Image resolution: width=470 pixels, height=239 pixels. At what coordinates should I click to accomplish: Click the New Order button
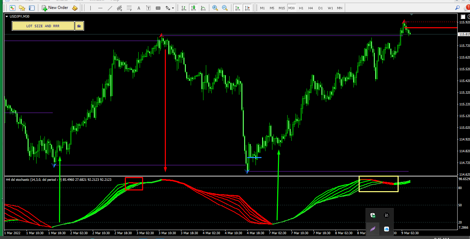55,8
